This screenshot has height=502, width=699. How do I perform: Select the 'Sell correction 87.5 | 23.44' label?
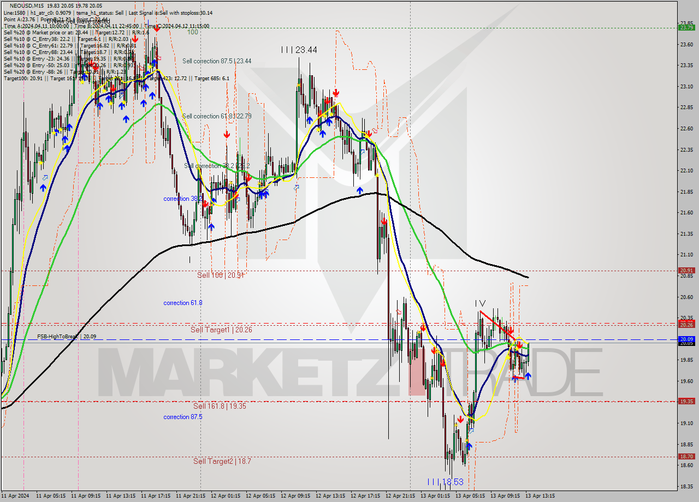(x=217, y=61)
